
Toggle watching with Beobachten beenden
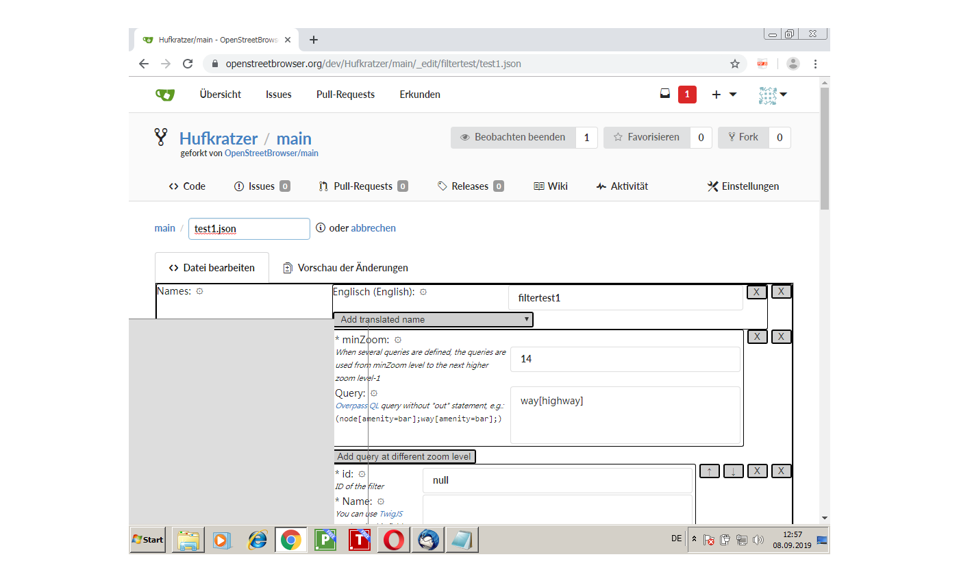pos(512,138)
